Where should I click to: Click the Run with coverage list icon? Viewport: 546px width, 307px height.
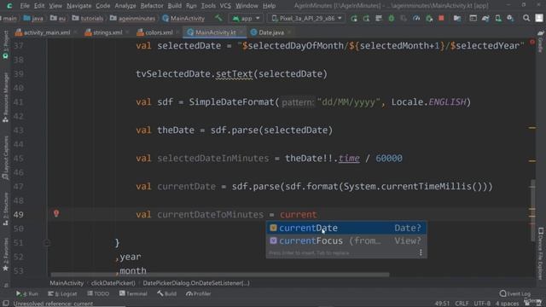coord(379,18)
